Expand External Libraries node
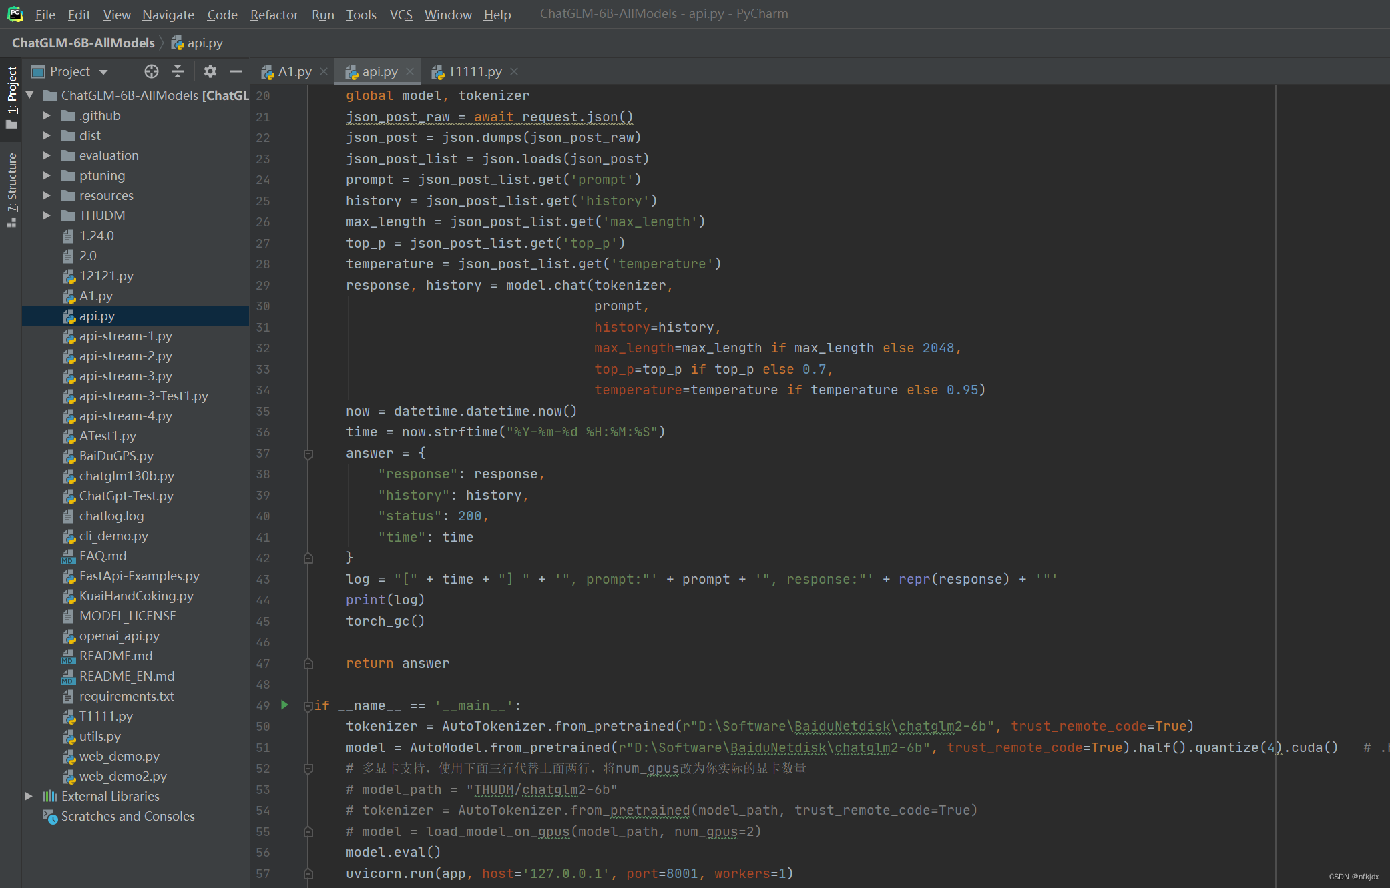Image resolution: width=1390 pixels, height=888 pixels. tap(29, 796)
